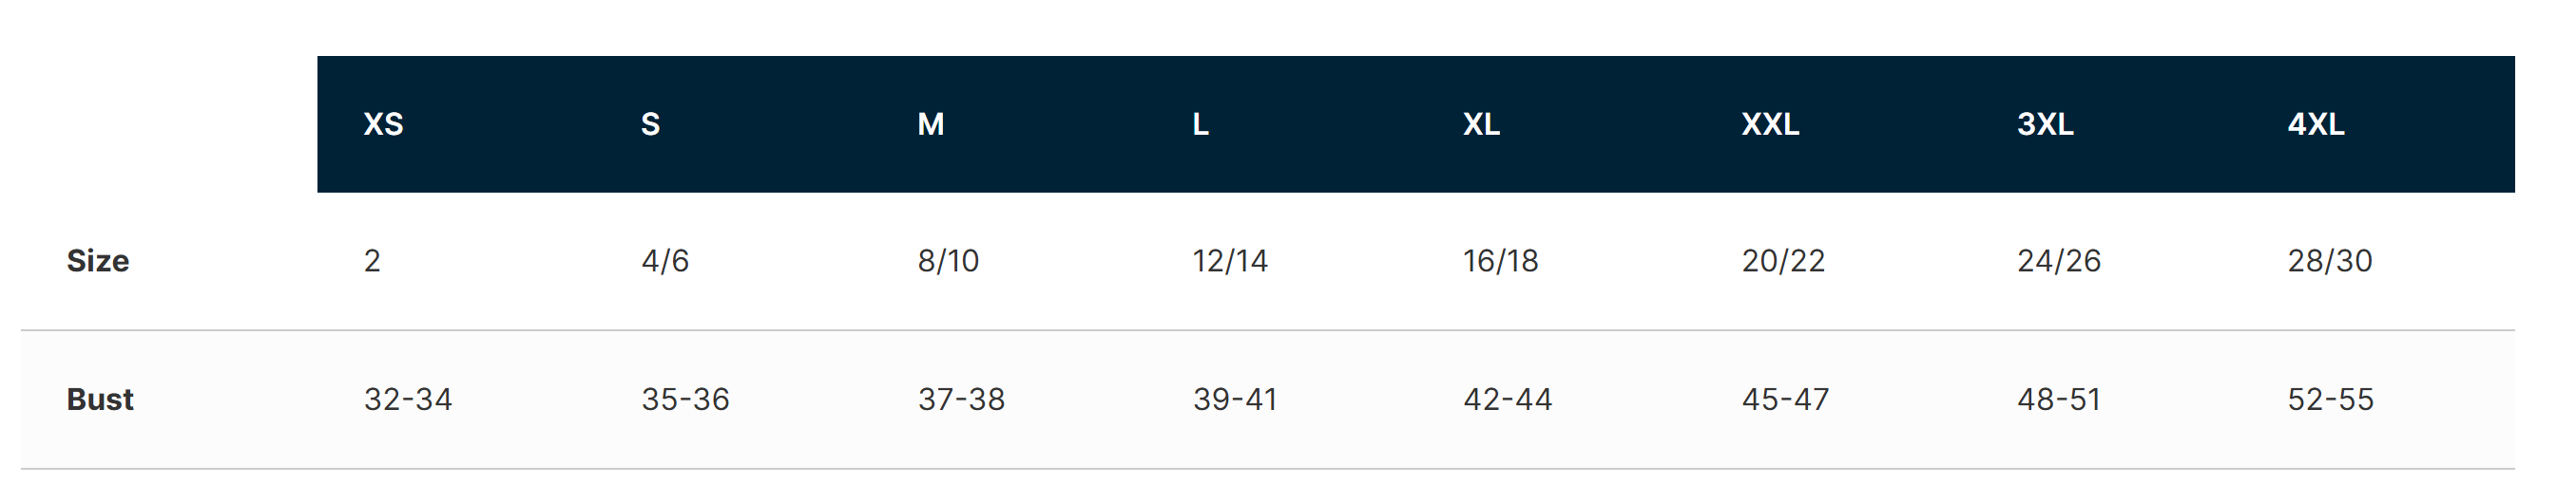Select the 28/30 size value

2330,262
